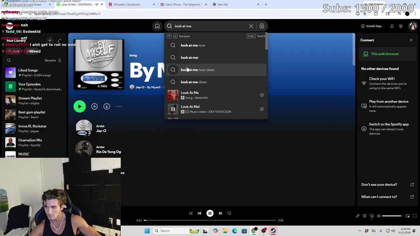Open artist Rio Da Yung Og page
Image resolution: width=420 pixels, height=236 pixels.
[108, 152]
